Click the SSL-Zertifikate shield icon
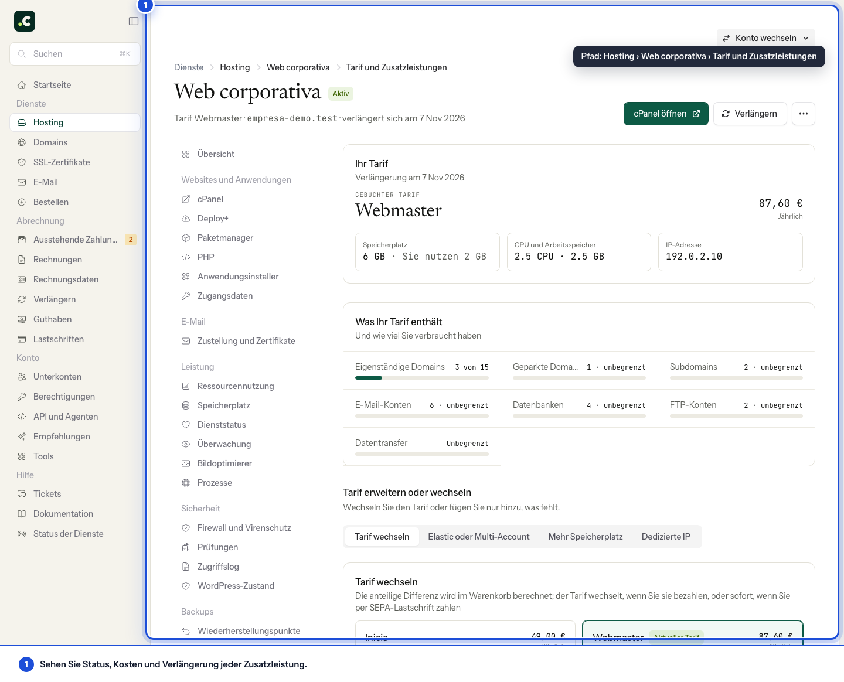Viewport: 844px width, 682px height. 22,162
